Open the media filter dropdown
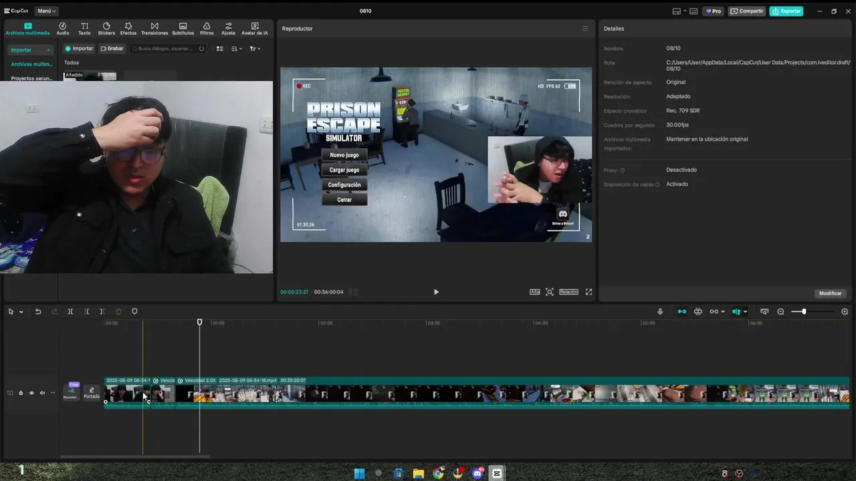Screen dimensions: 856x481 point(255,49)
